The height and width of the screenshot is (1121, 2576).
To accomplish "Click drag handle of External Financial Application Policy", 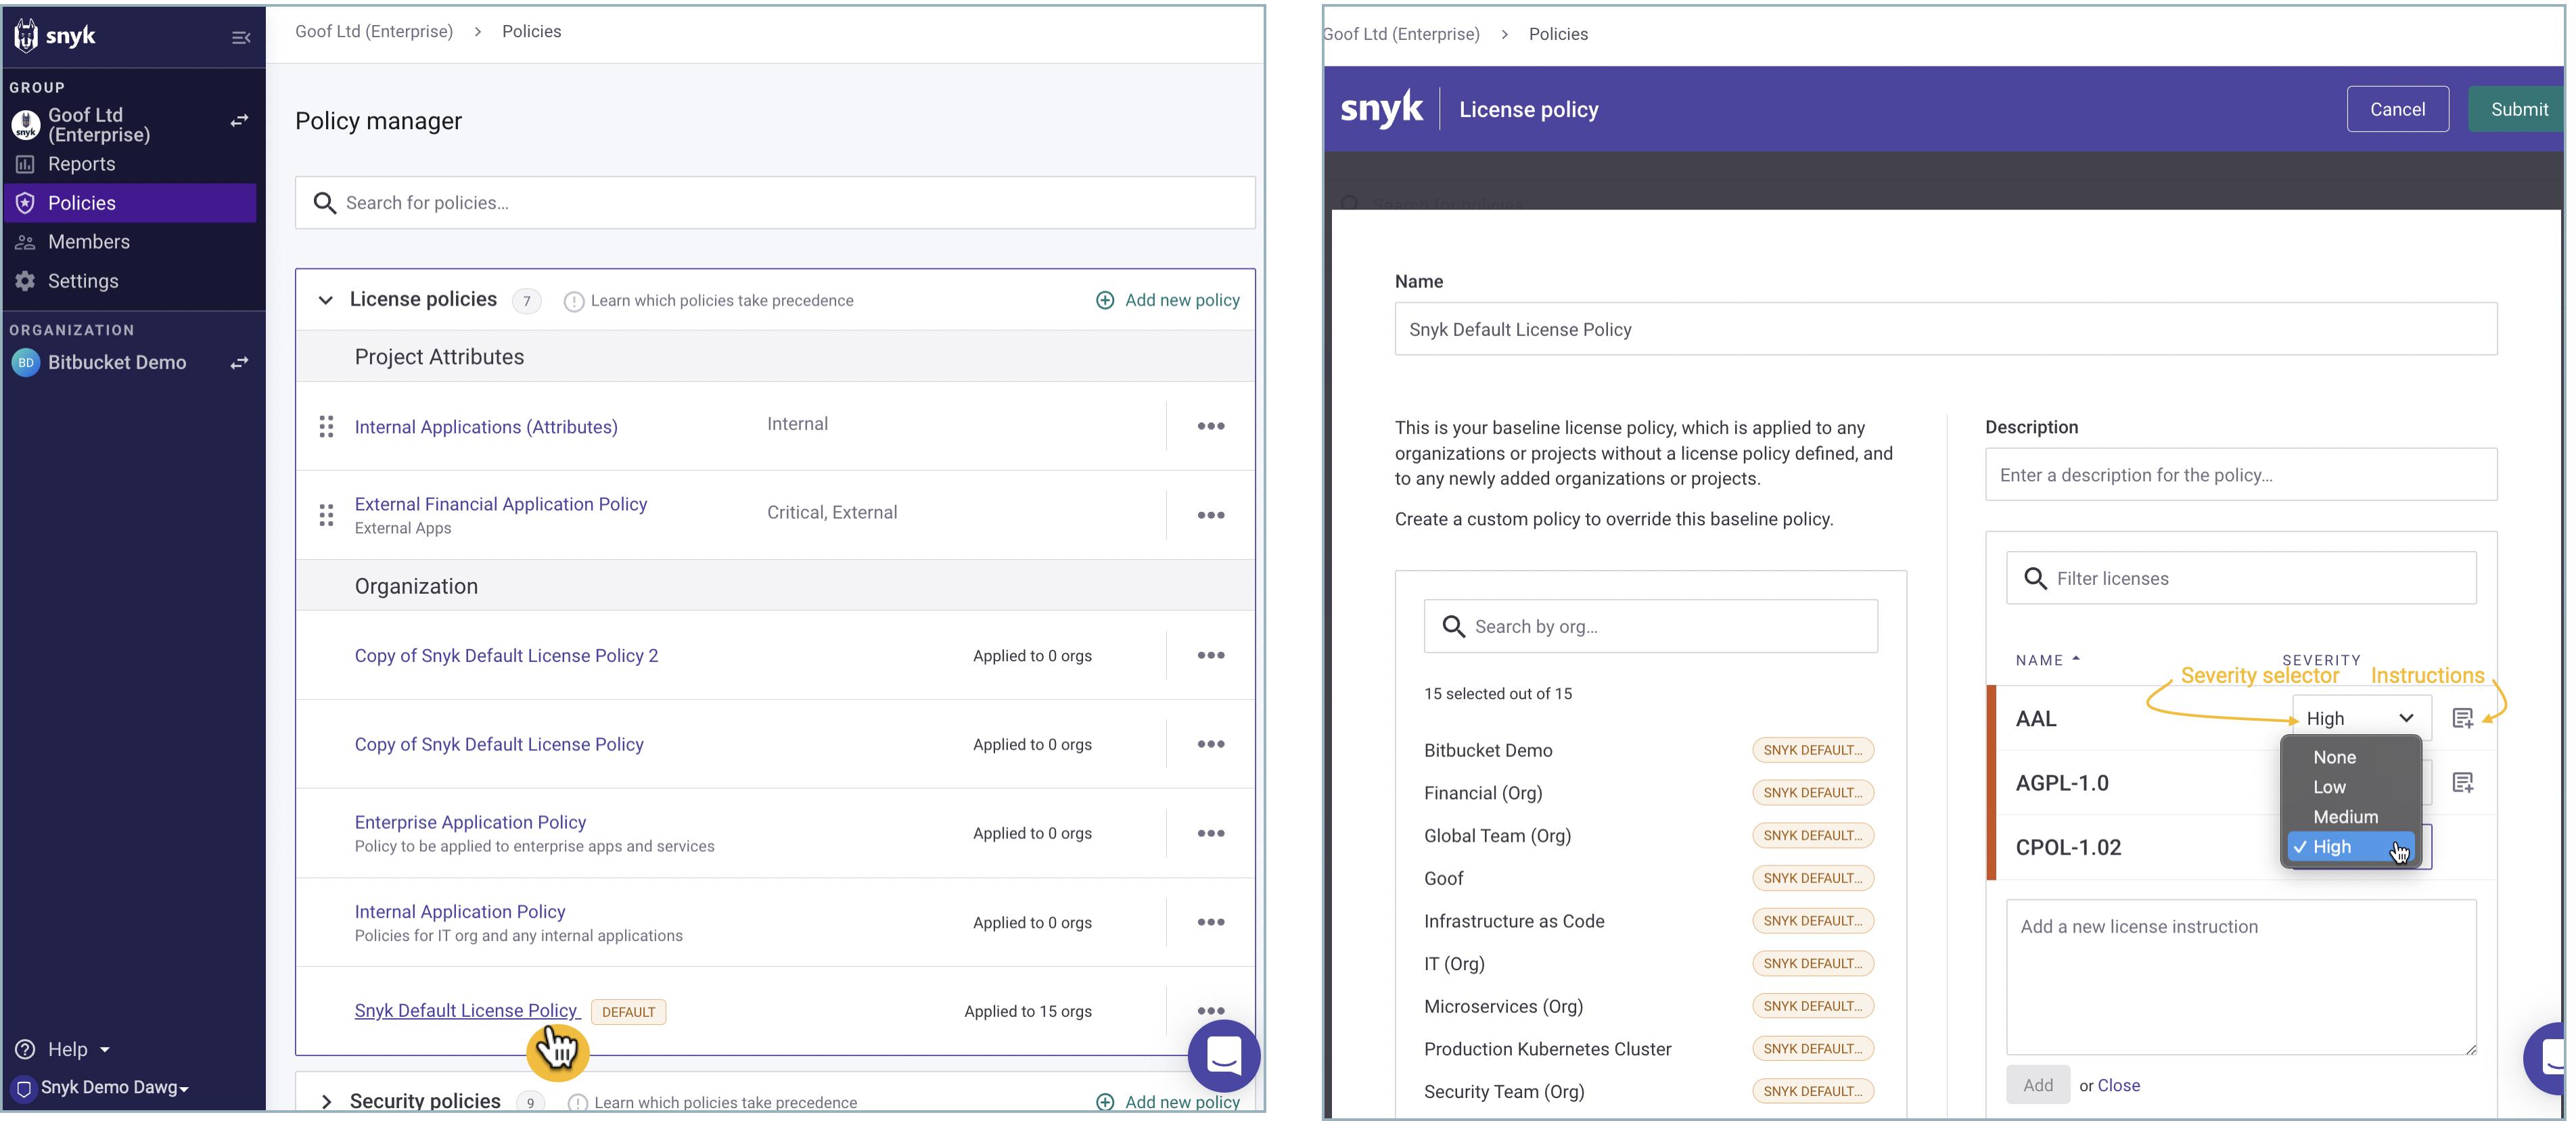I will coord(326,516).
